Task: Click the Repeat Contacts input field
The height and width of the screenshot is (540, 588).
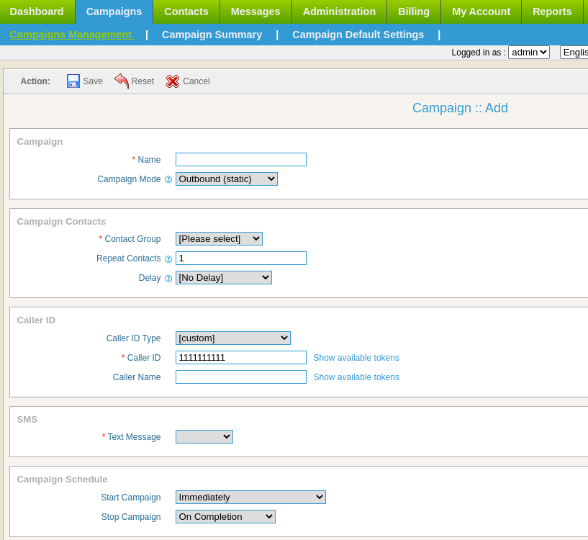Action: tap(241, 258)
